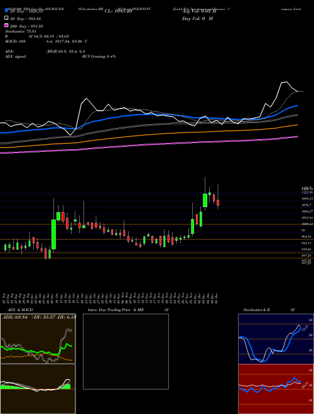This screenshot has width=314, height=414.
Task: Click the company name text at the top right
Action: 237,9
